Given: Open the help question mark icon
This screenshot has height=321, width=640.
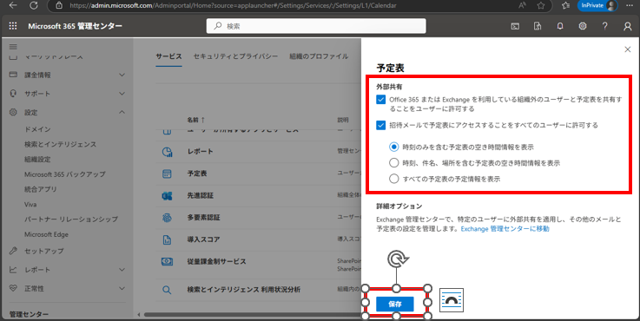Looking at the screenshot, I should pos(605,26).
